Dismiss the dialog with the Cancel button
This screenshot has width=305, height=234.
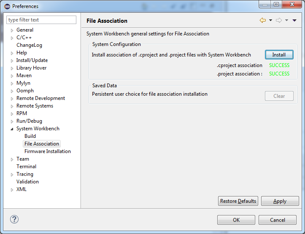tap(278, 220)
